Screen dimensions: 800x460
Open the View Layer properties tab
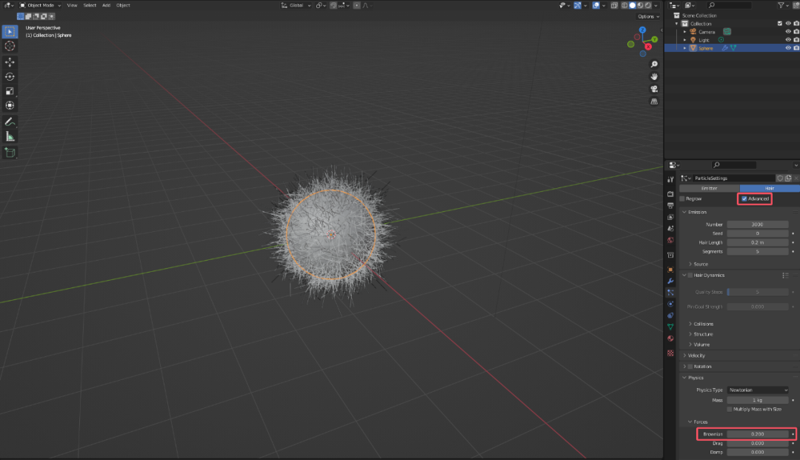point(670,217)
